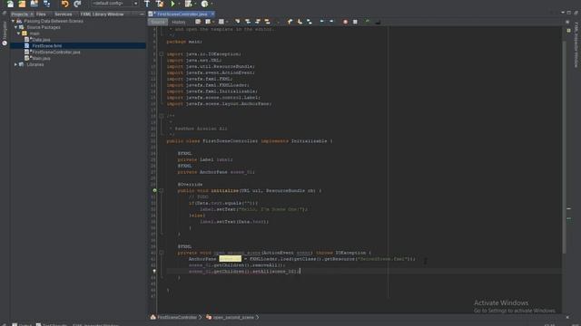Screen dimensions: 581x326
Task: Open the Run Project dropdown arrow
Action: pyautogui.click(x=179, y=4)
